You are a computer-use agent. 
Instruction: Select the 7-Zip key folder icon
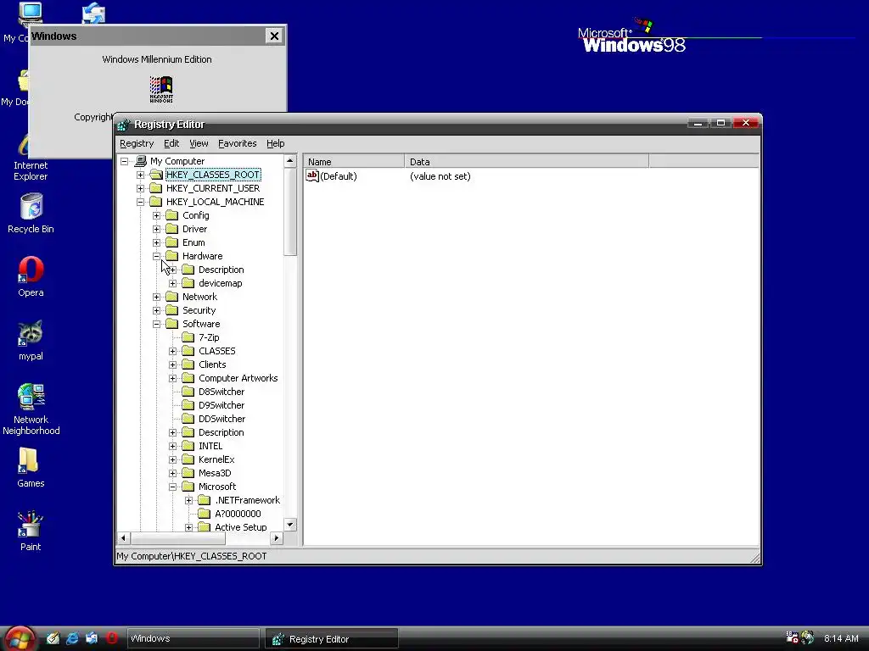tap(188, 337)
